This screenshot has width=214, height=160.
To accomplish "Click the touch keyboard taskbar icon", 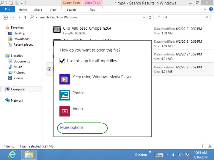I will click(159, 155).
